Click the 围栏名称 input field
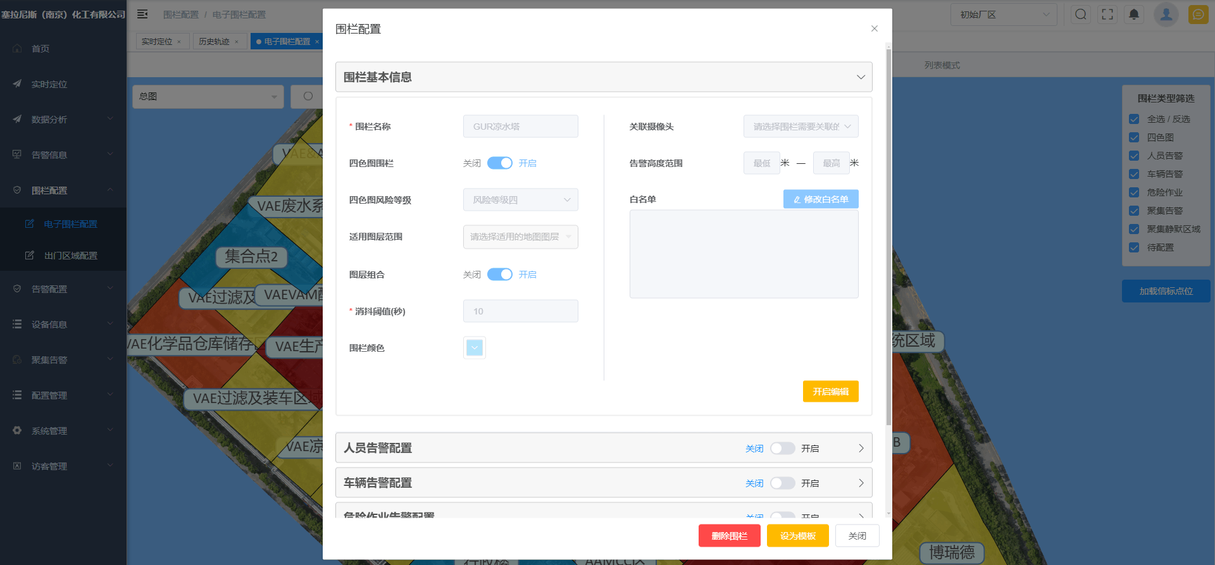The width and height of the screenshot is (1215, 565). (521, 127)
